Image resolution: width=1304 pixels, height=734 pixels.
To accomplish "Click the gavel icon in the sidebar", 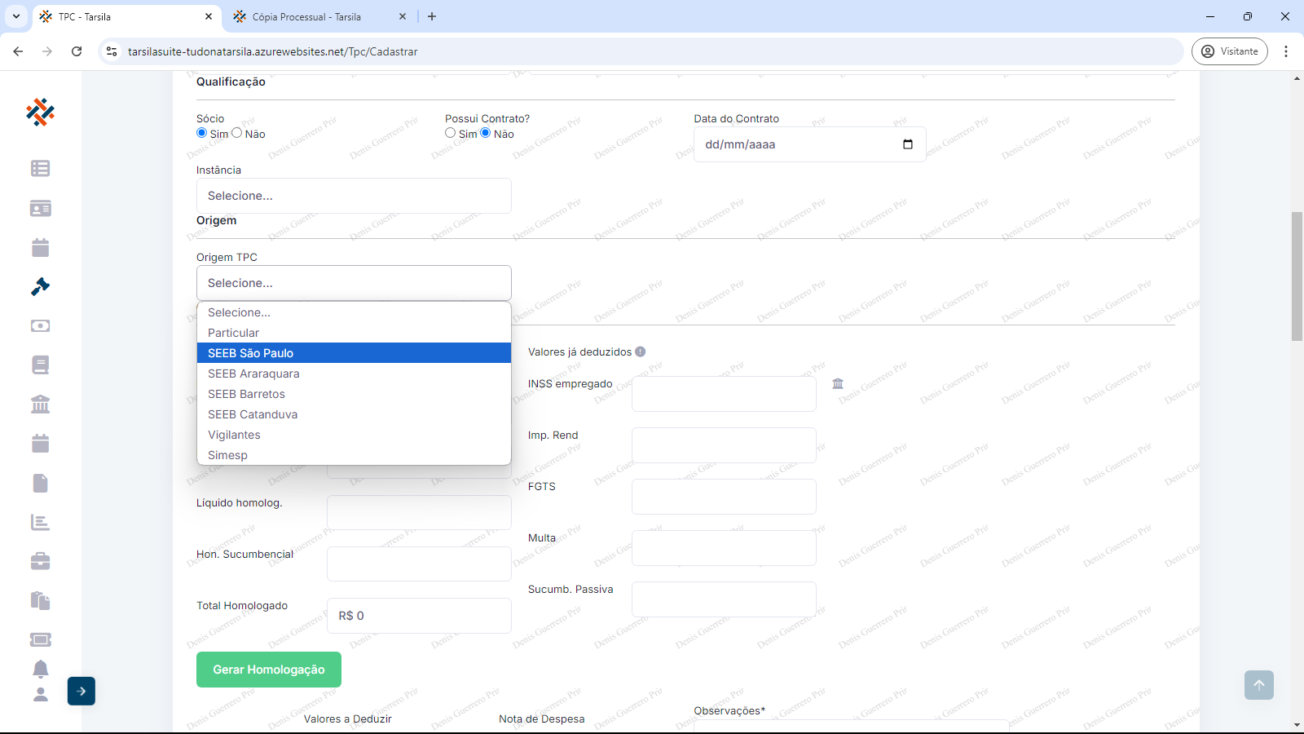I will coord(40,286).
